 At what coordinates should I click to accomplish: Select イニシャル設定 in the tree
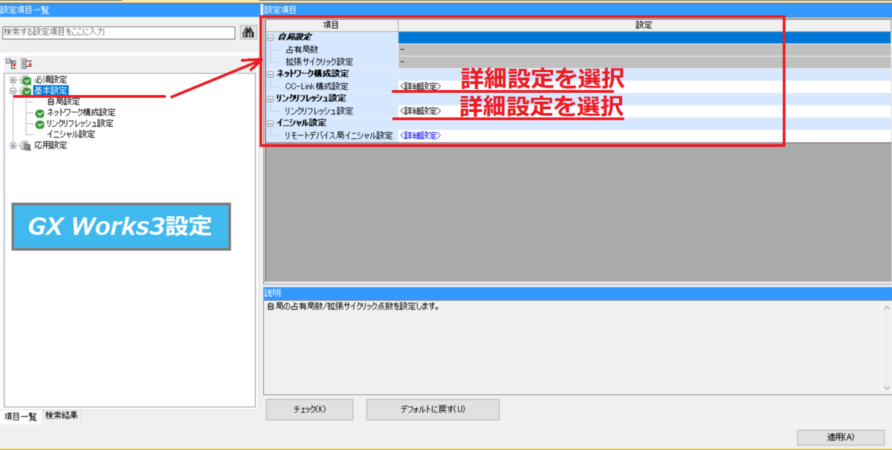pyautogui.click(x=71, y=134)
